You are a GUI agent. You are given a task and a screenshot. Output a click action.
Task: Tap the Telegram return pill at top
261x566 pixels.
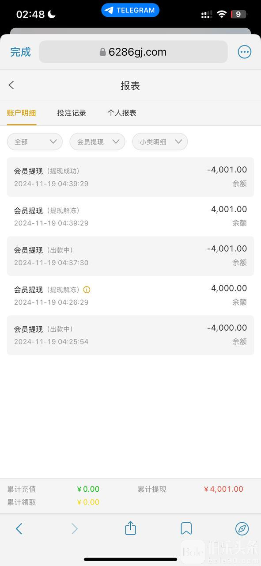130,10
